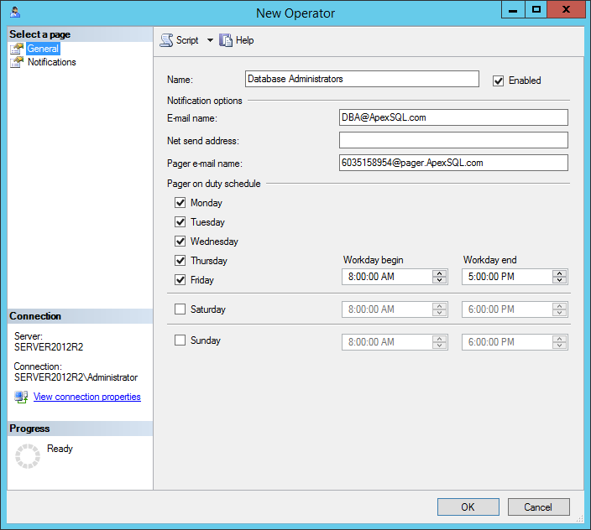Open the Script dropdown arrow
The image size is (591, 530).
[x=210, y=40]
